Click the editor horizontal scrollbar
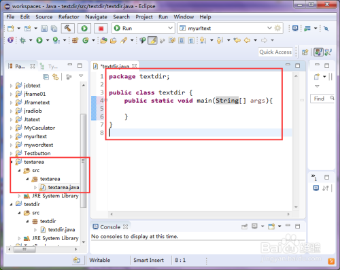Viewport: 340px width, 270px height. (x=199, y=214)
